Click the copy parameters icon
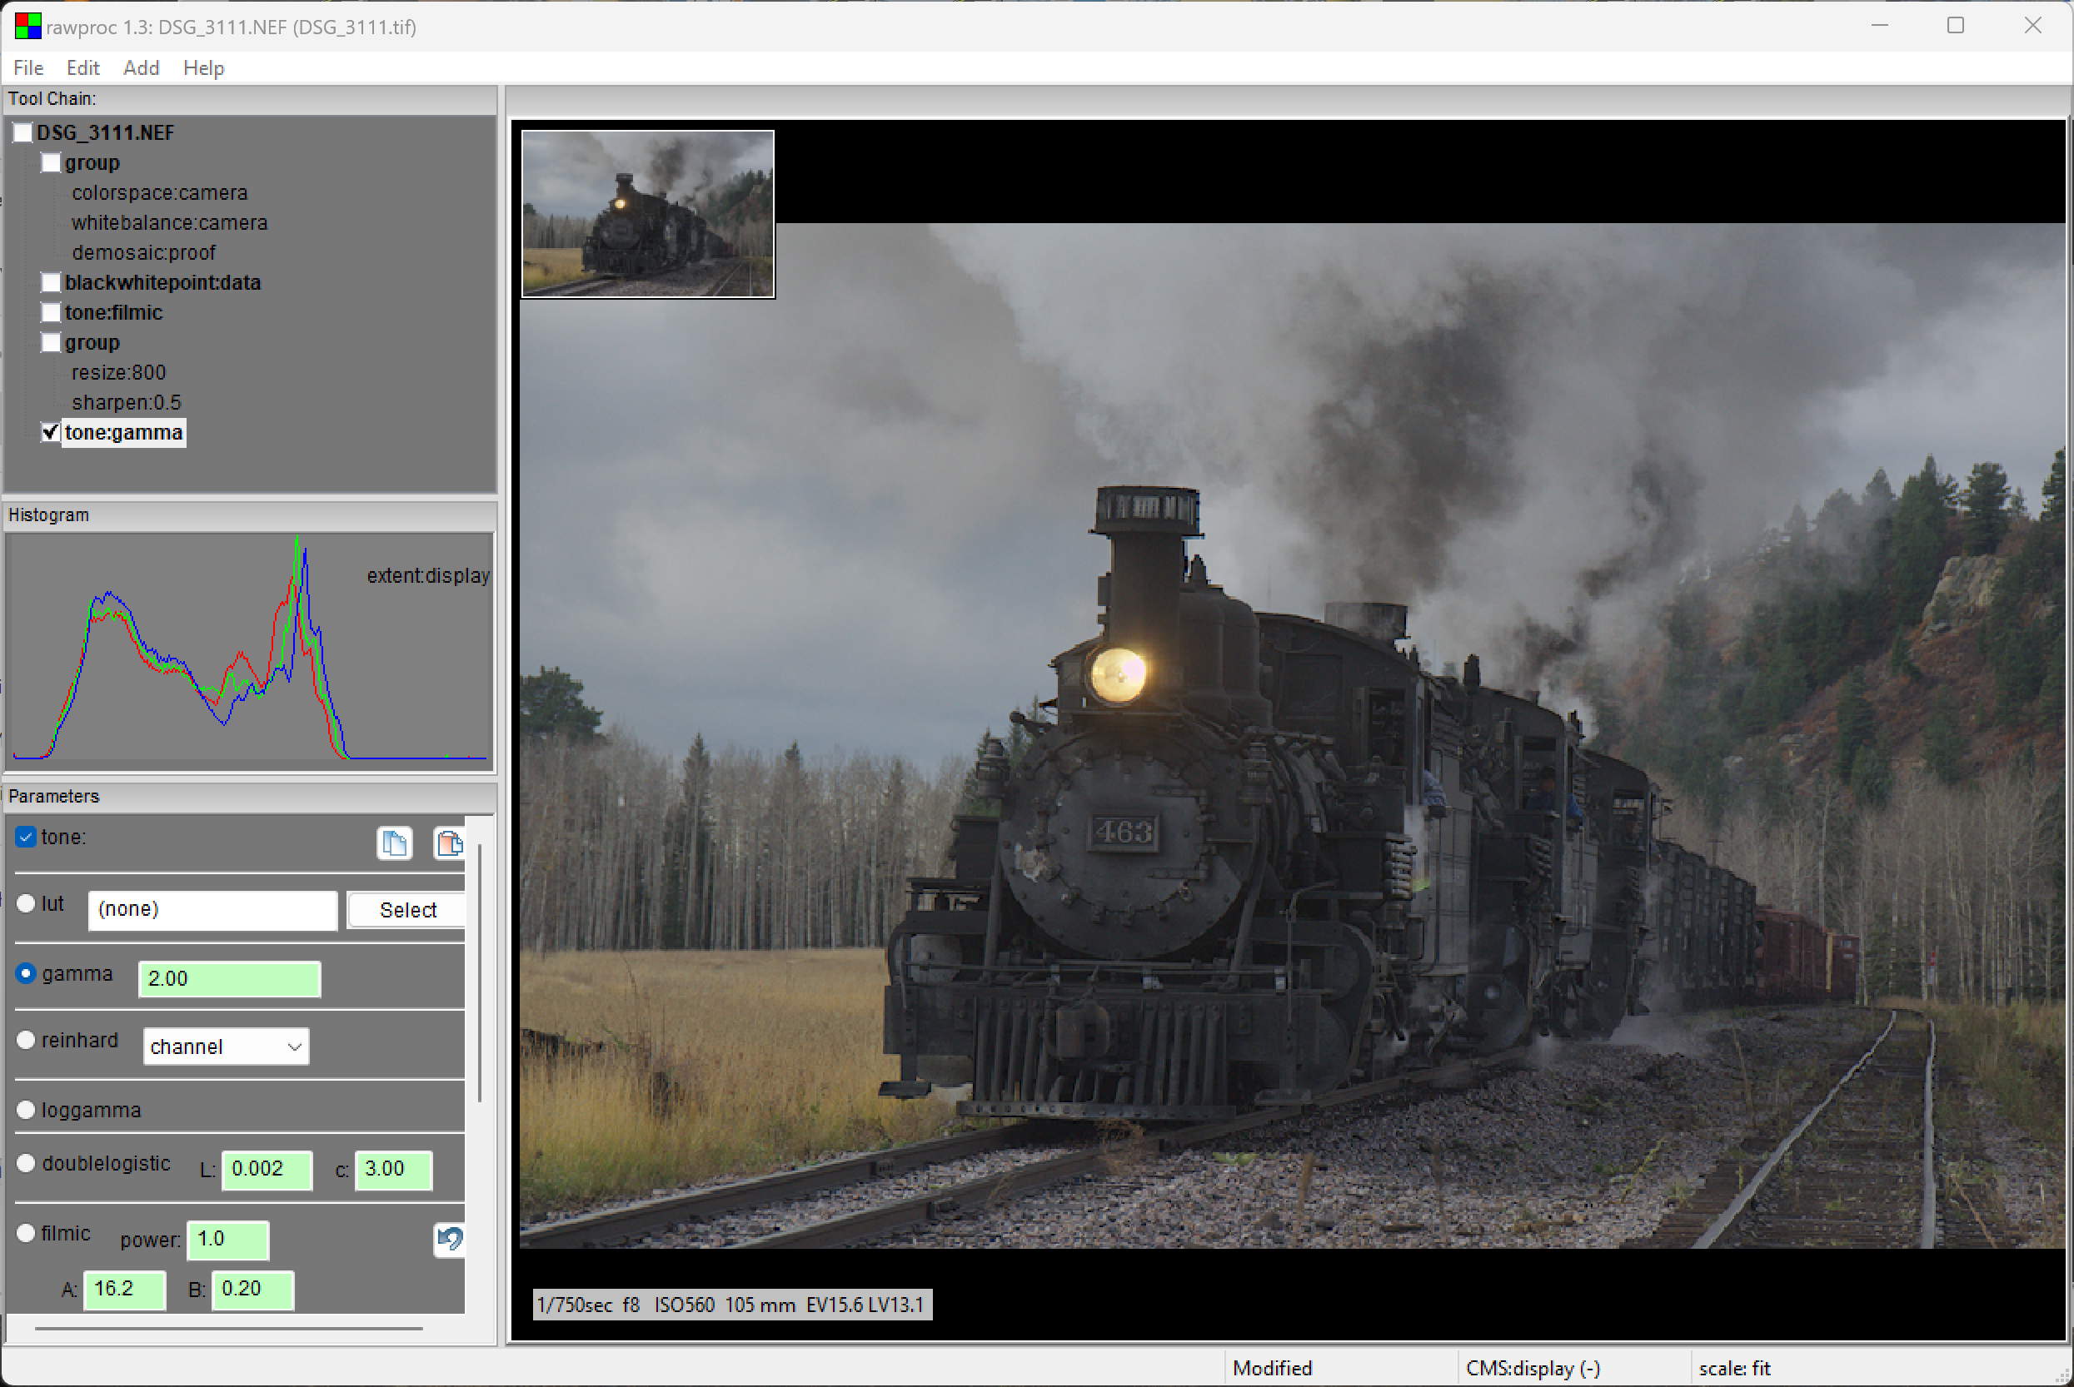Image resolution: width=2074 pixels, height=1387 pixels. pyautogui.click(x=394, y=843)
